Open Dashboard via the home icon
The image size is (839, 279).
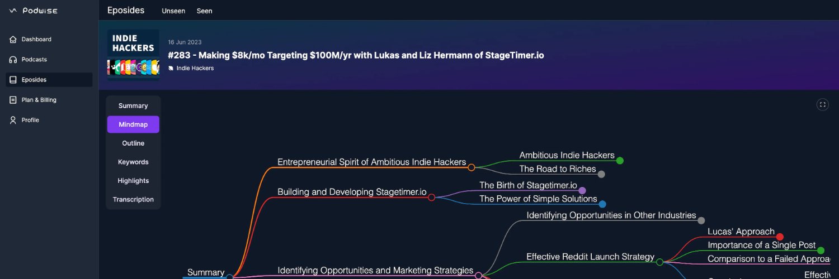pyautogui.click(x=13, y=39)
